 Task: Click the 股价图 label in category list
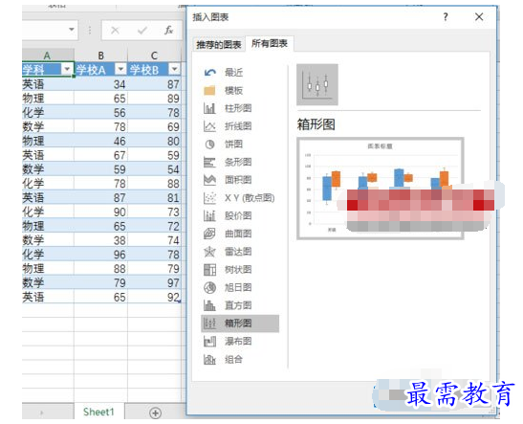tap(238, 216)
